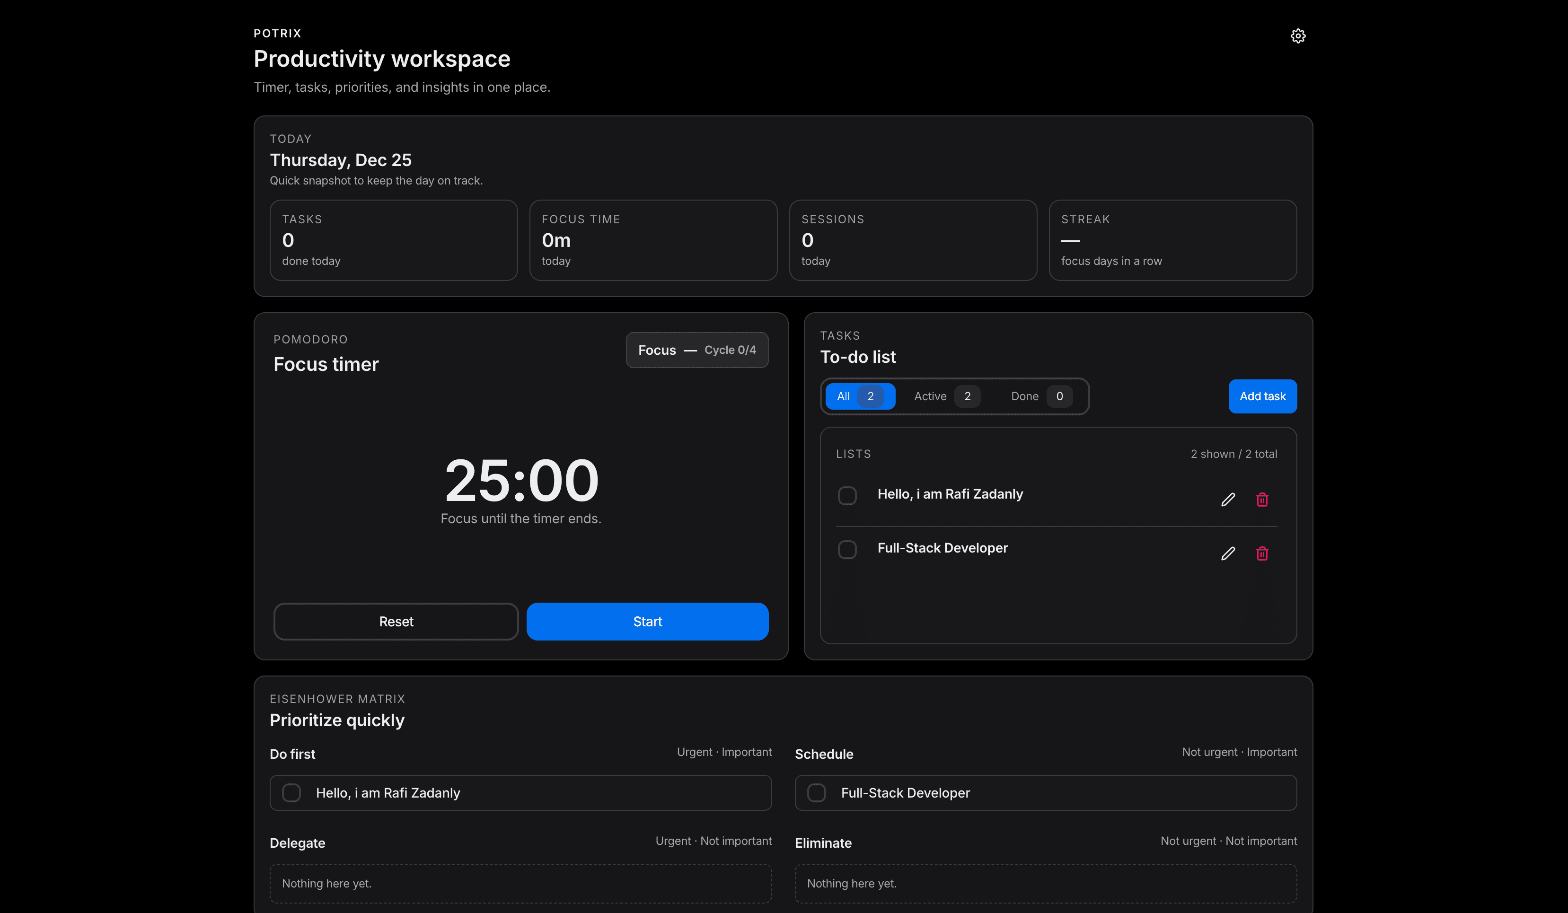Click the Focus Time stat card
Viewport: 1568px width, 913px height.
tap(653, 240)
